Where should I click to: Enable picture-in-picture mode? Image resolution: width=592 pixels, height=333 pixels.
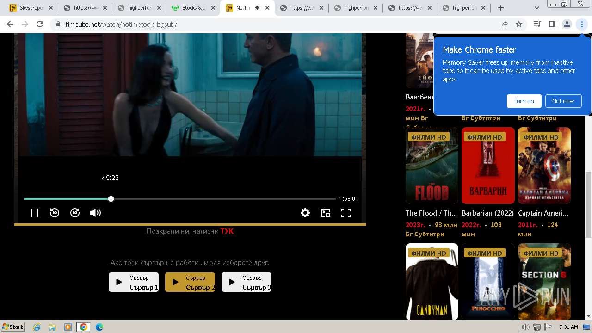(326, 213)
